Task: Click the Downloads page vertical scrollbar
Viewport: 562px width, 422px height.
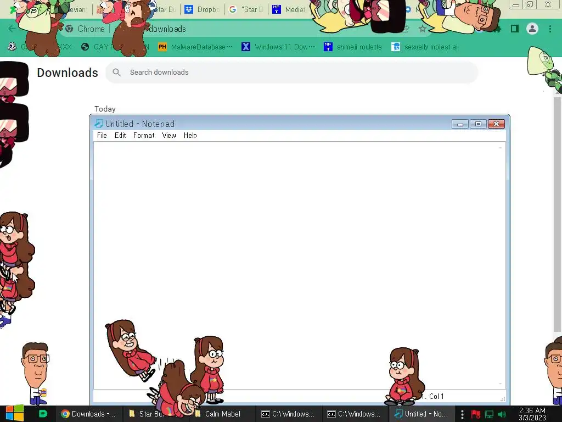Action: [558, 215]
